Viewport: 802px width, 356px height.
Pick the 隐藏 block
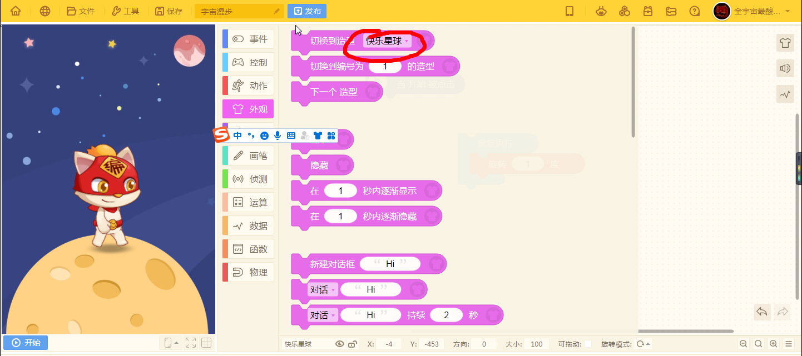pyautogui.click(x=323, y=165)
